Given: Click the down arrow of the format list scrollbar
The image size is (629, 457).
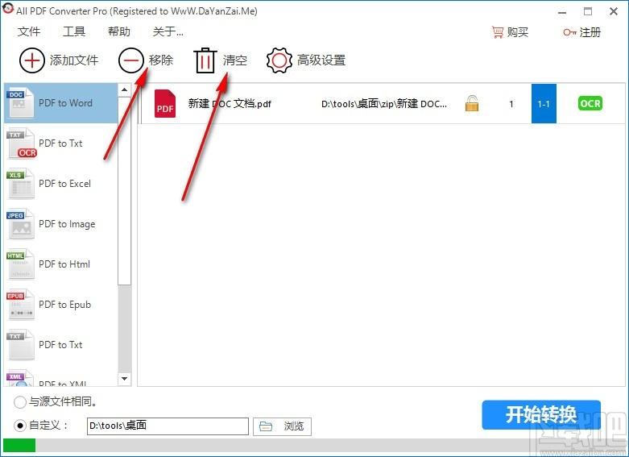Looking at the screenshot, I should click(x=124, y=379).
